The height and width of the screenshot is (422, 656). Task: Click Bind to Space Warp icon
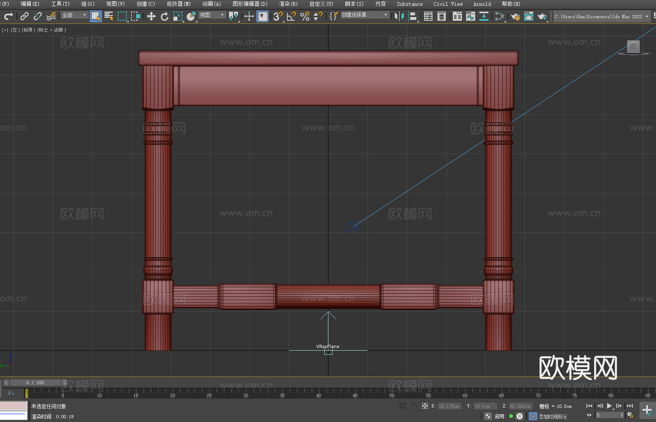pyautogui.click(x=51, y=16)
